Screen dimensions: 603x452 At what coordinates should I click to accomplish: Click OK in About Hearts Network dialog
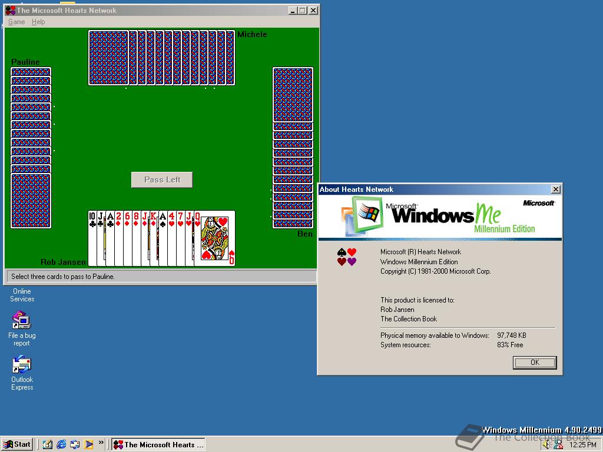pyautogui.click(x=535, y=363)
